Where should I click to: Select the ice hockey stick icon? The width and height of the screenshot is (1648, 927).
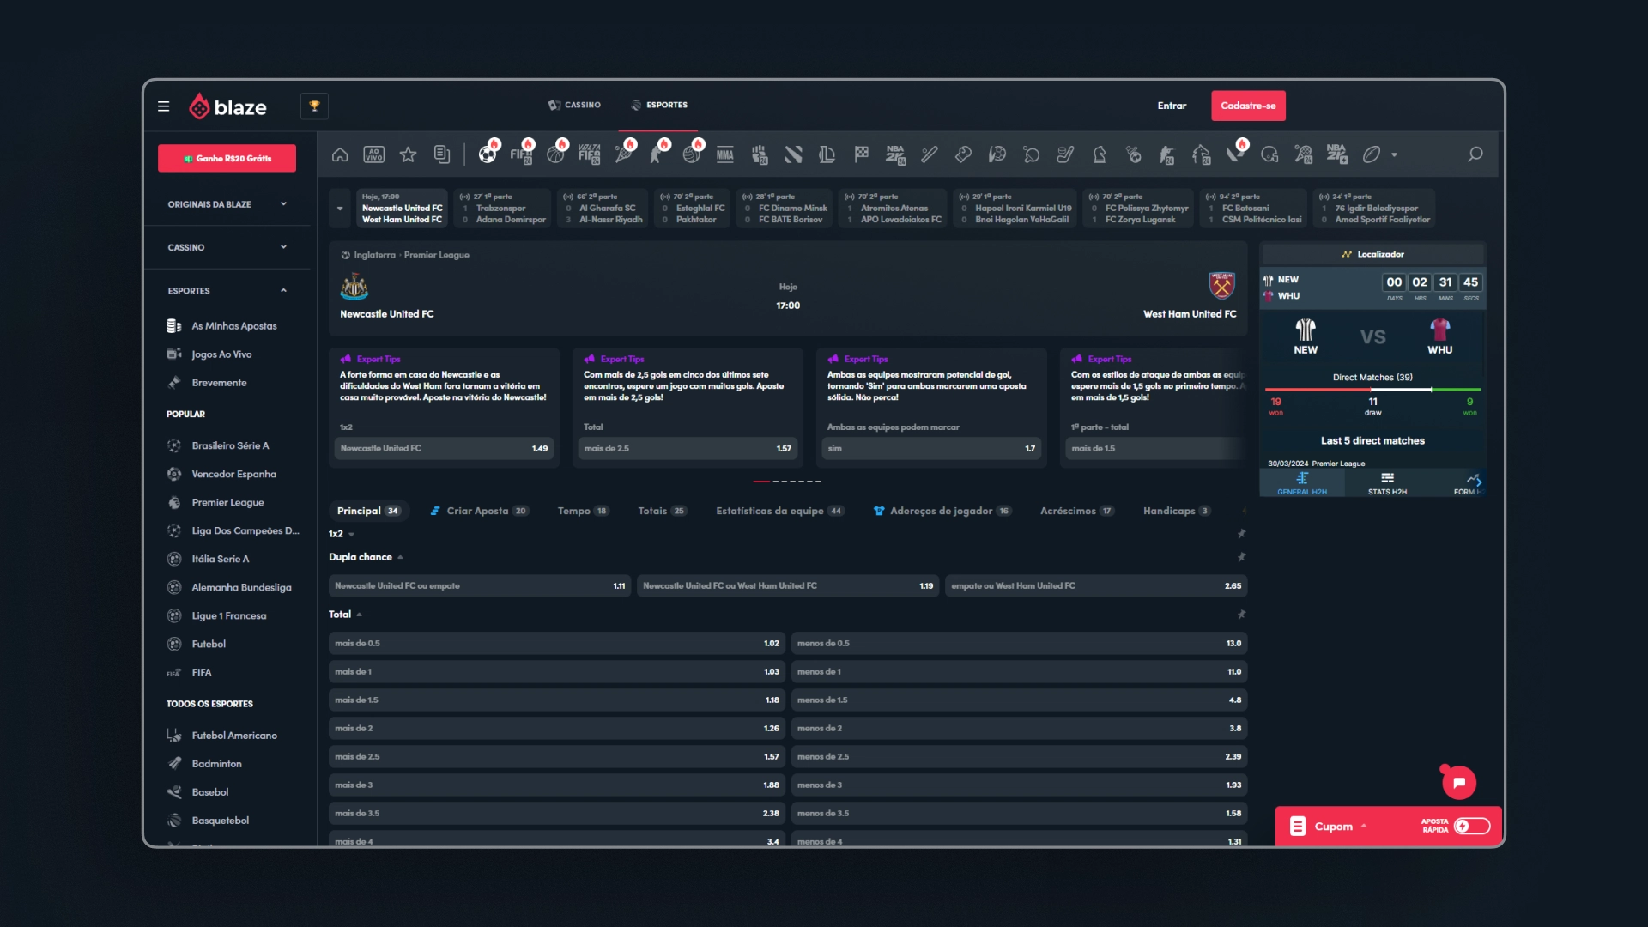tap(1065, 154)
